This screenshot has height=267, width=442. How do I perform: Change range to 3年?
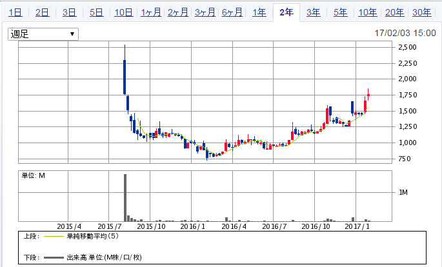pyautogui.click(x=313, y=12)
